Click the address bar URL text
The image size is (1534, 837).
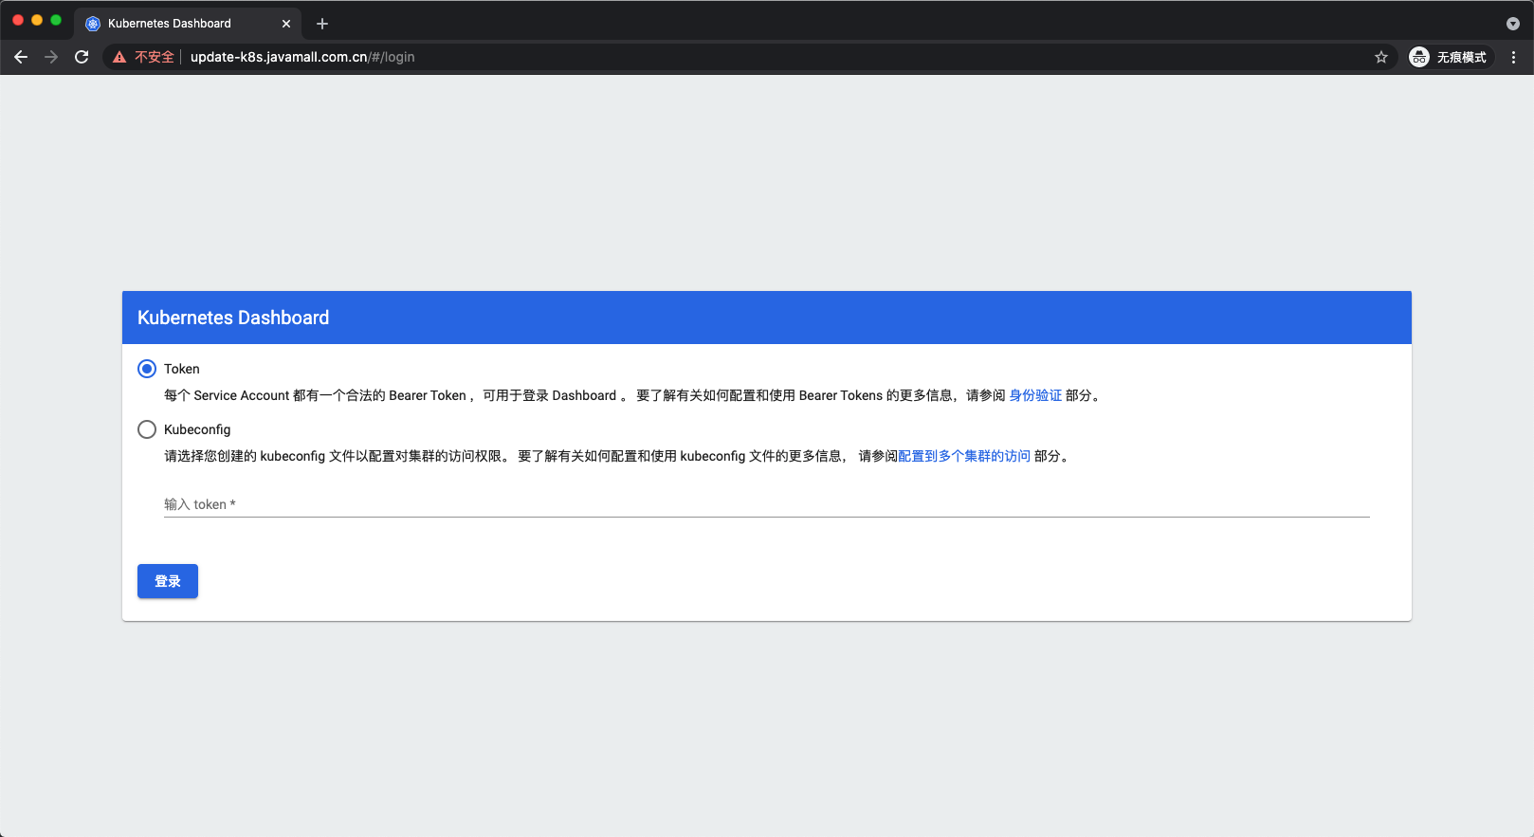(302, 57)
